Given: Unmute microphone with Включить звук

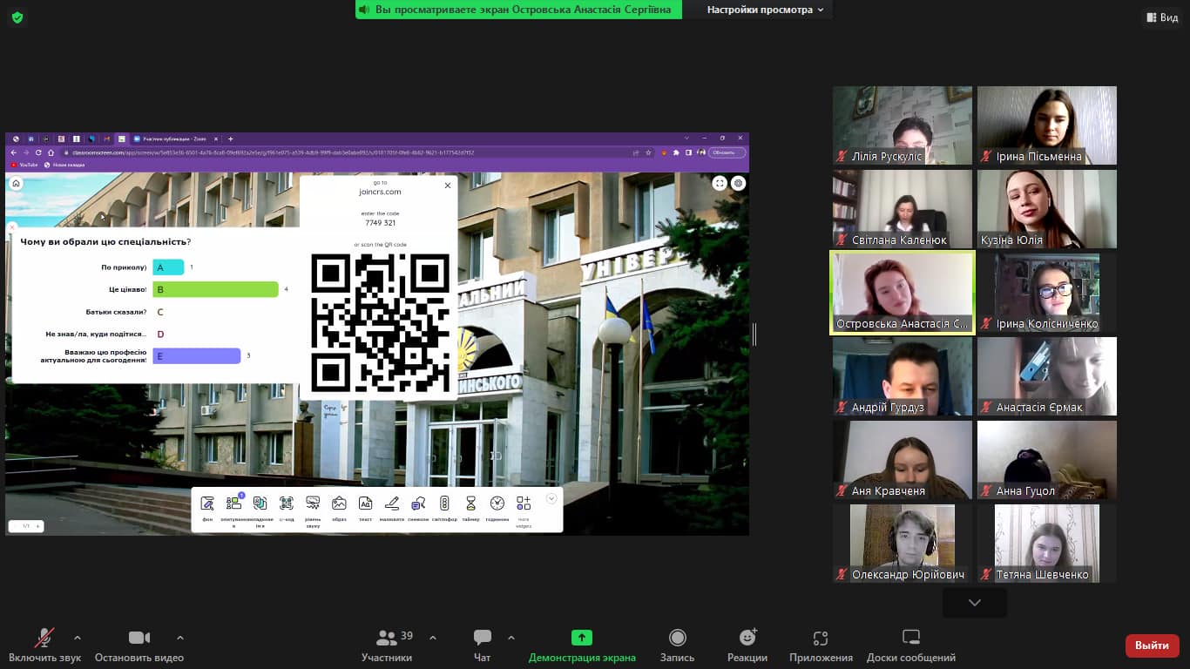Looking at the screenshot, I should (x=44, y=638).
